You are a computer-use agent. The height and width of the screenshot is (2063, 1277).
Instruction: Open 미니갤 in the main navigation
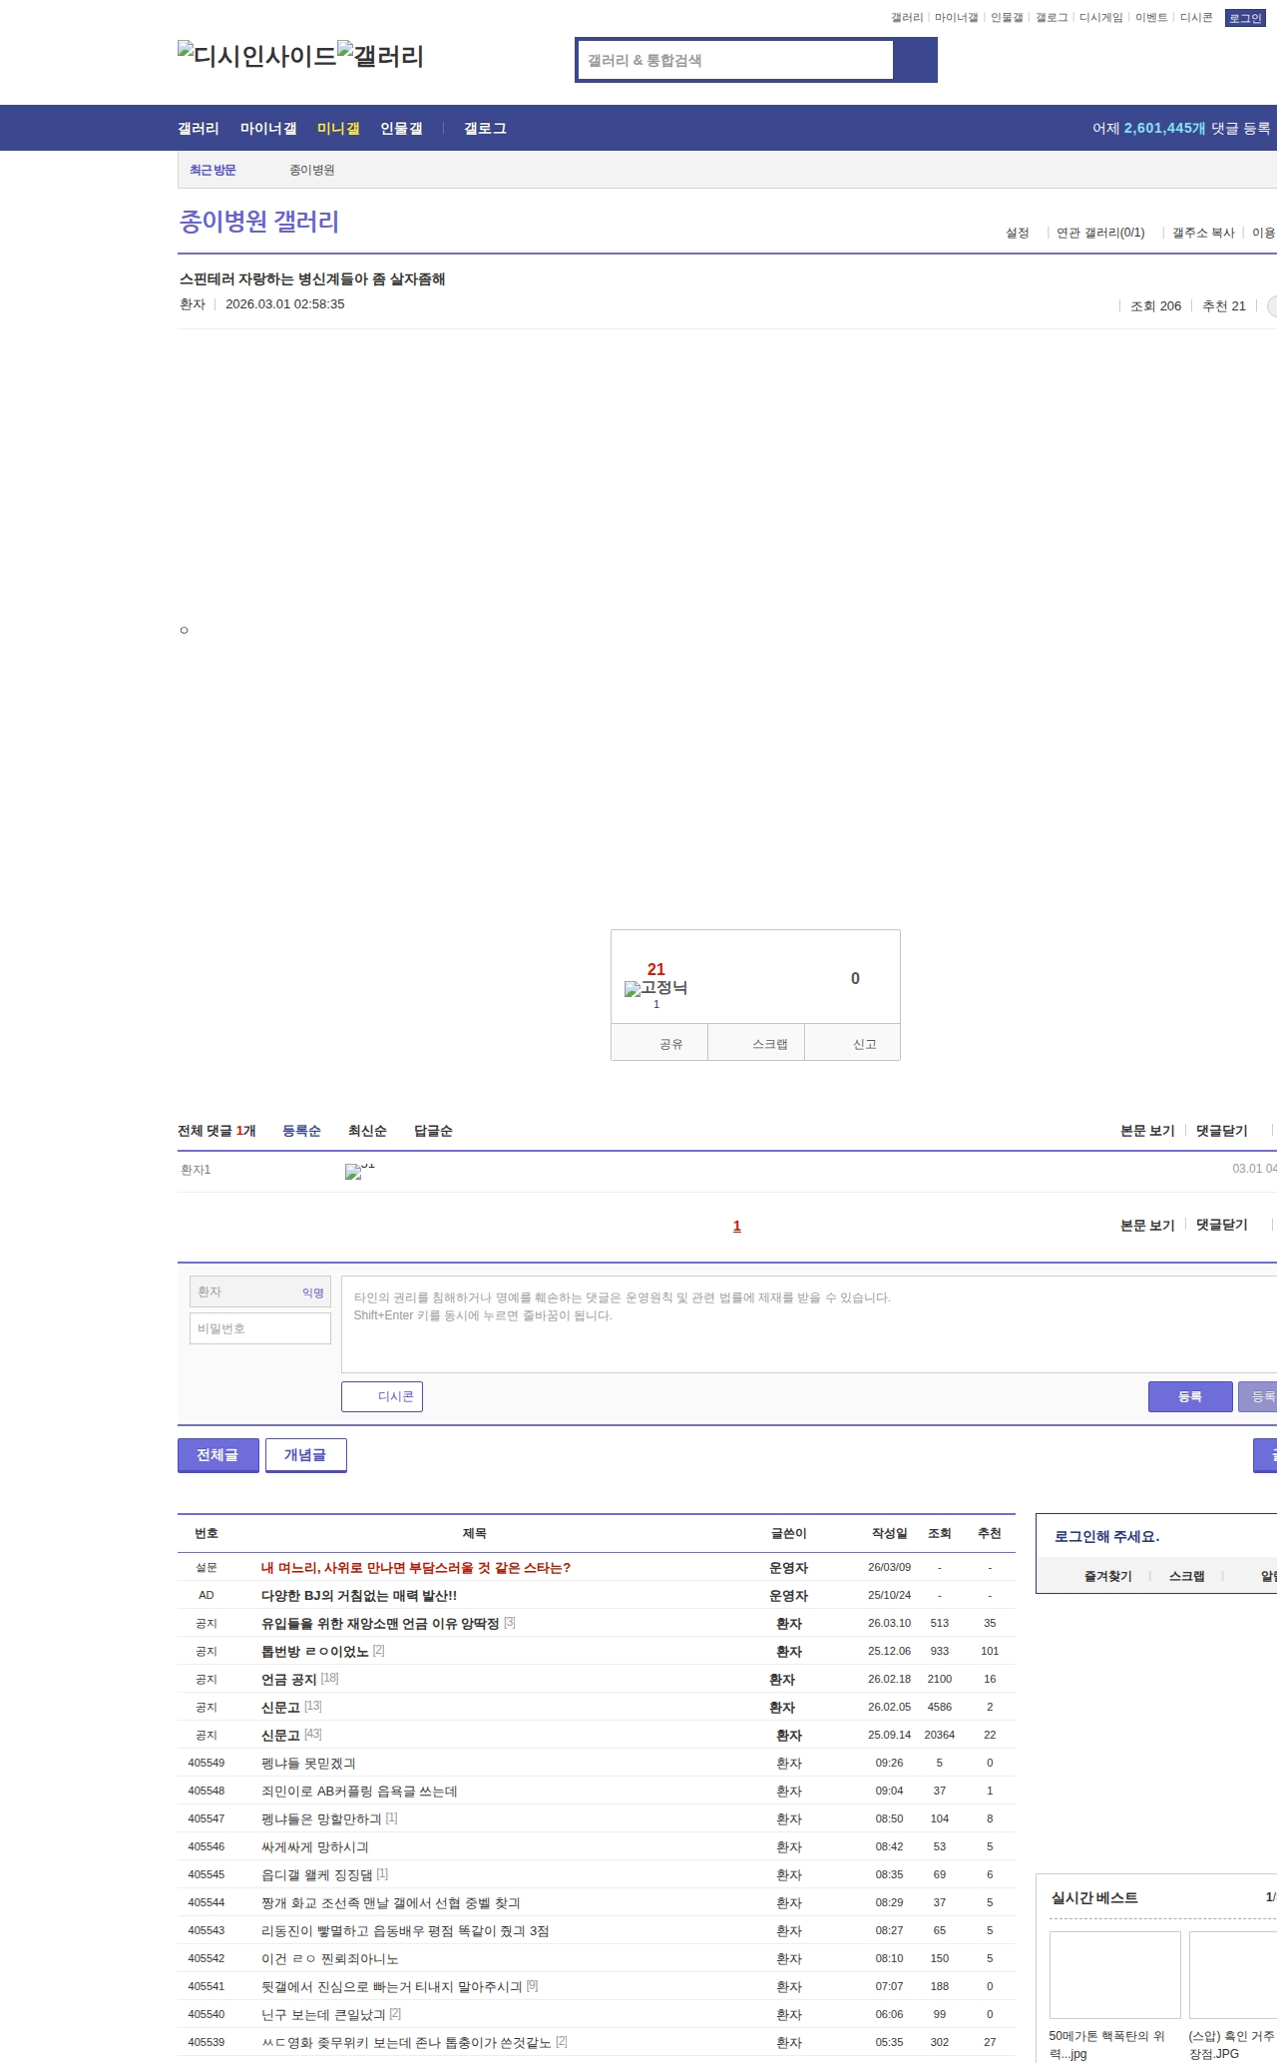[x=338, y=128]
